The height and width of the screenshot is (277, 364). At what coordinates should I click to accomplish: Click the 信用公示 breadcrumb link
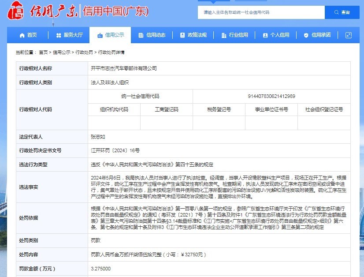click(x=61, y=52)
